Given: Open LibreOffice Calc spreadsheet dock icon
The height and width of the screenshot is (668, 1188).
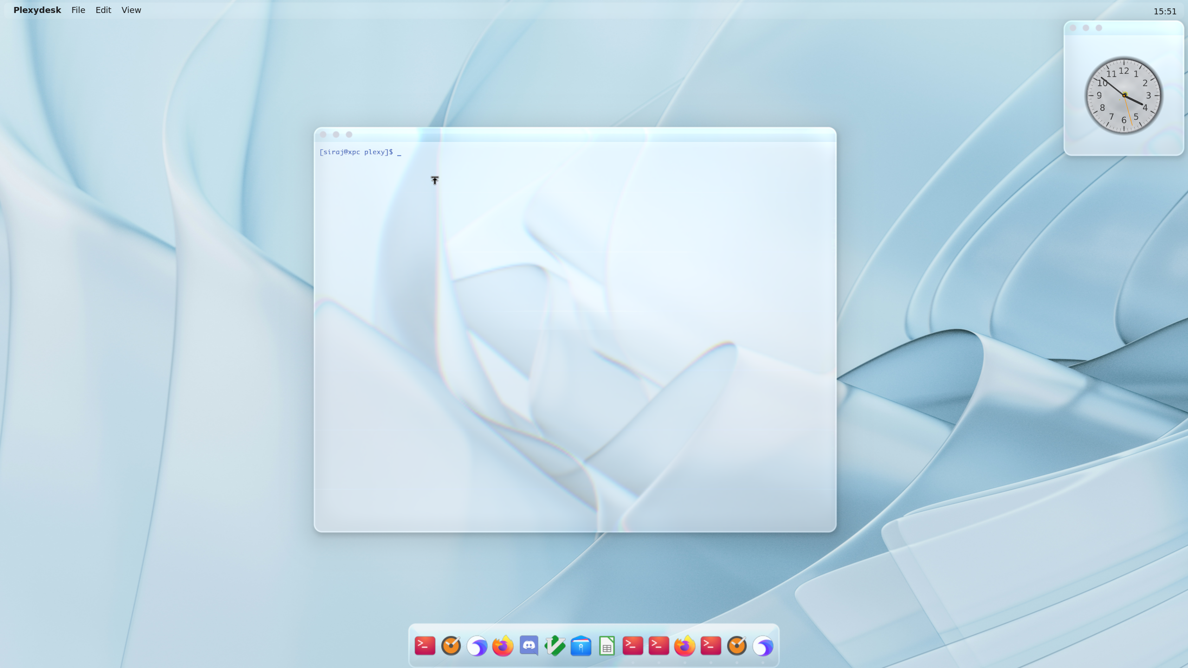Looking at the screenshot, I should tap(607, 646).
